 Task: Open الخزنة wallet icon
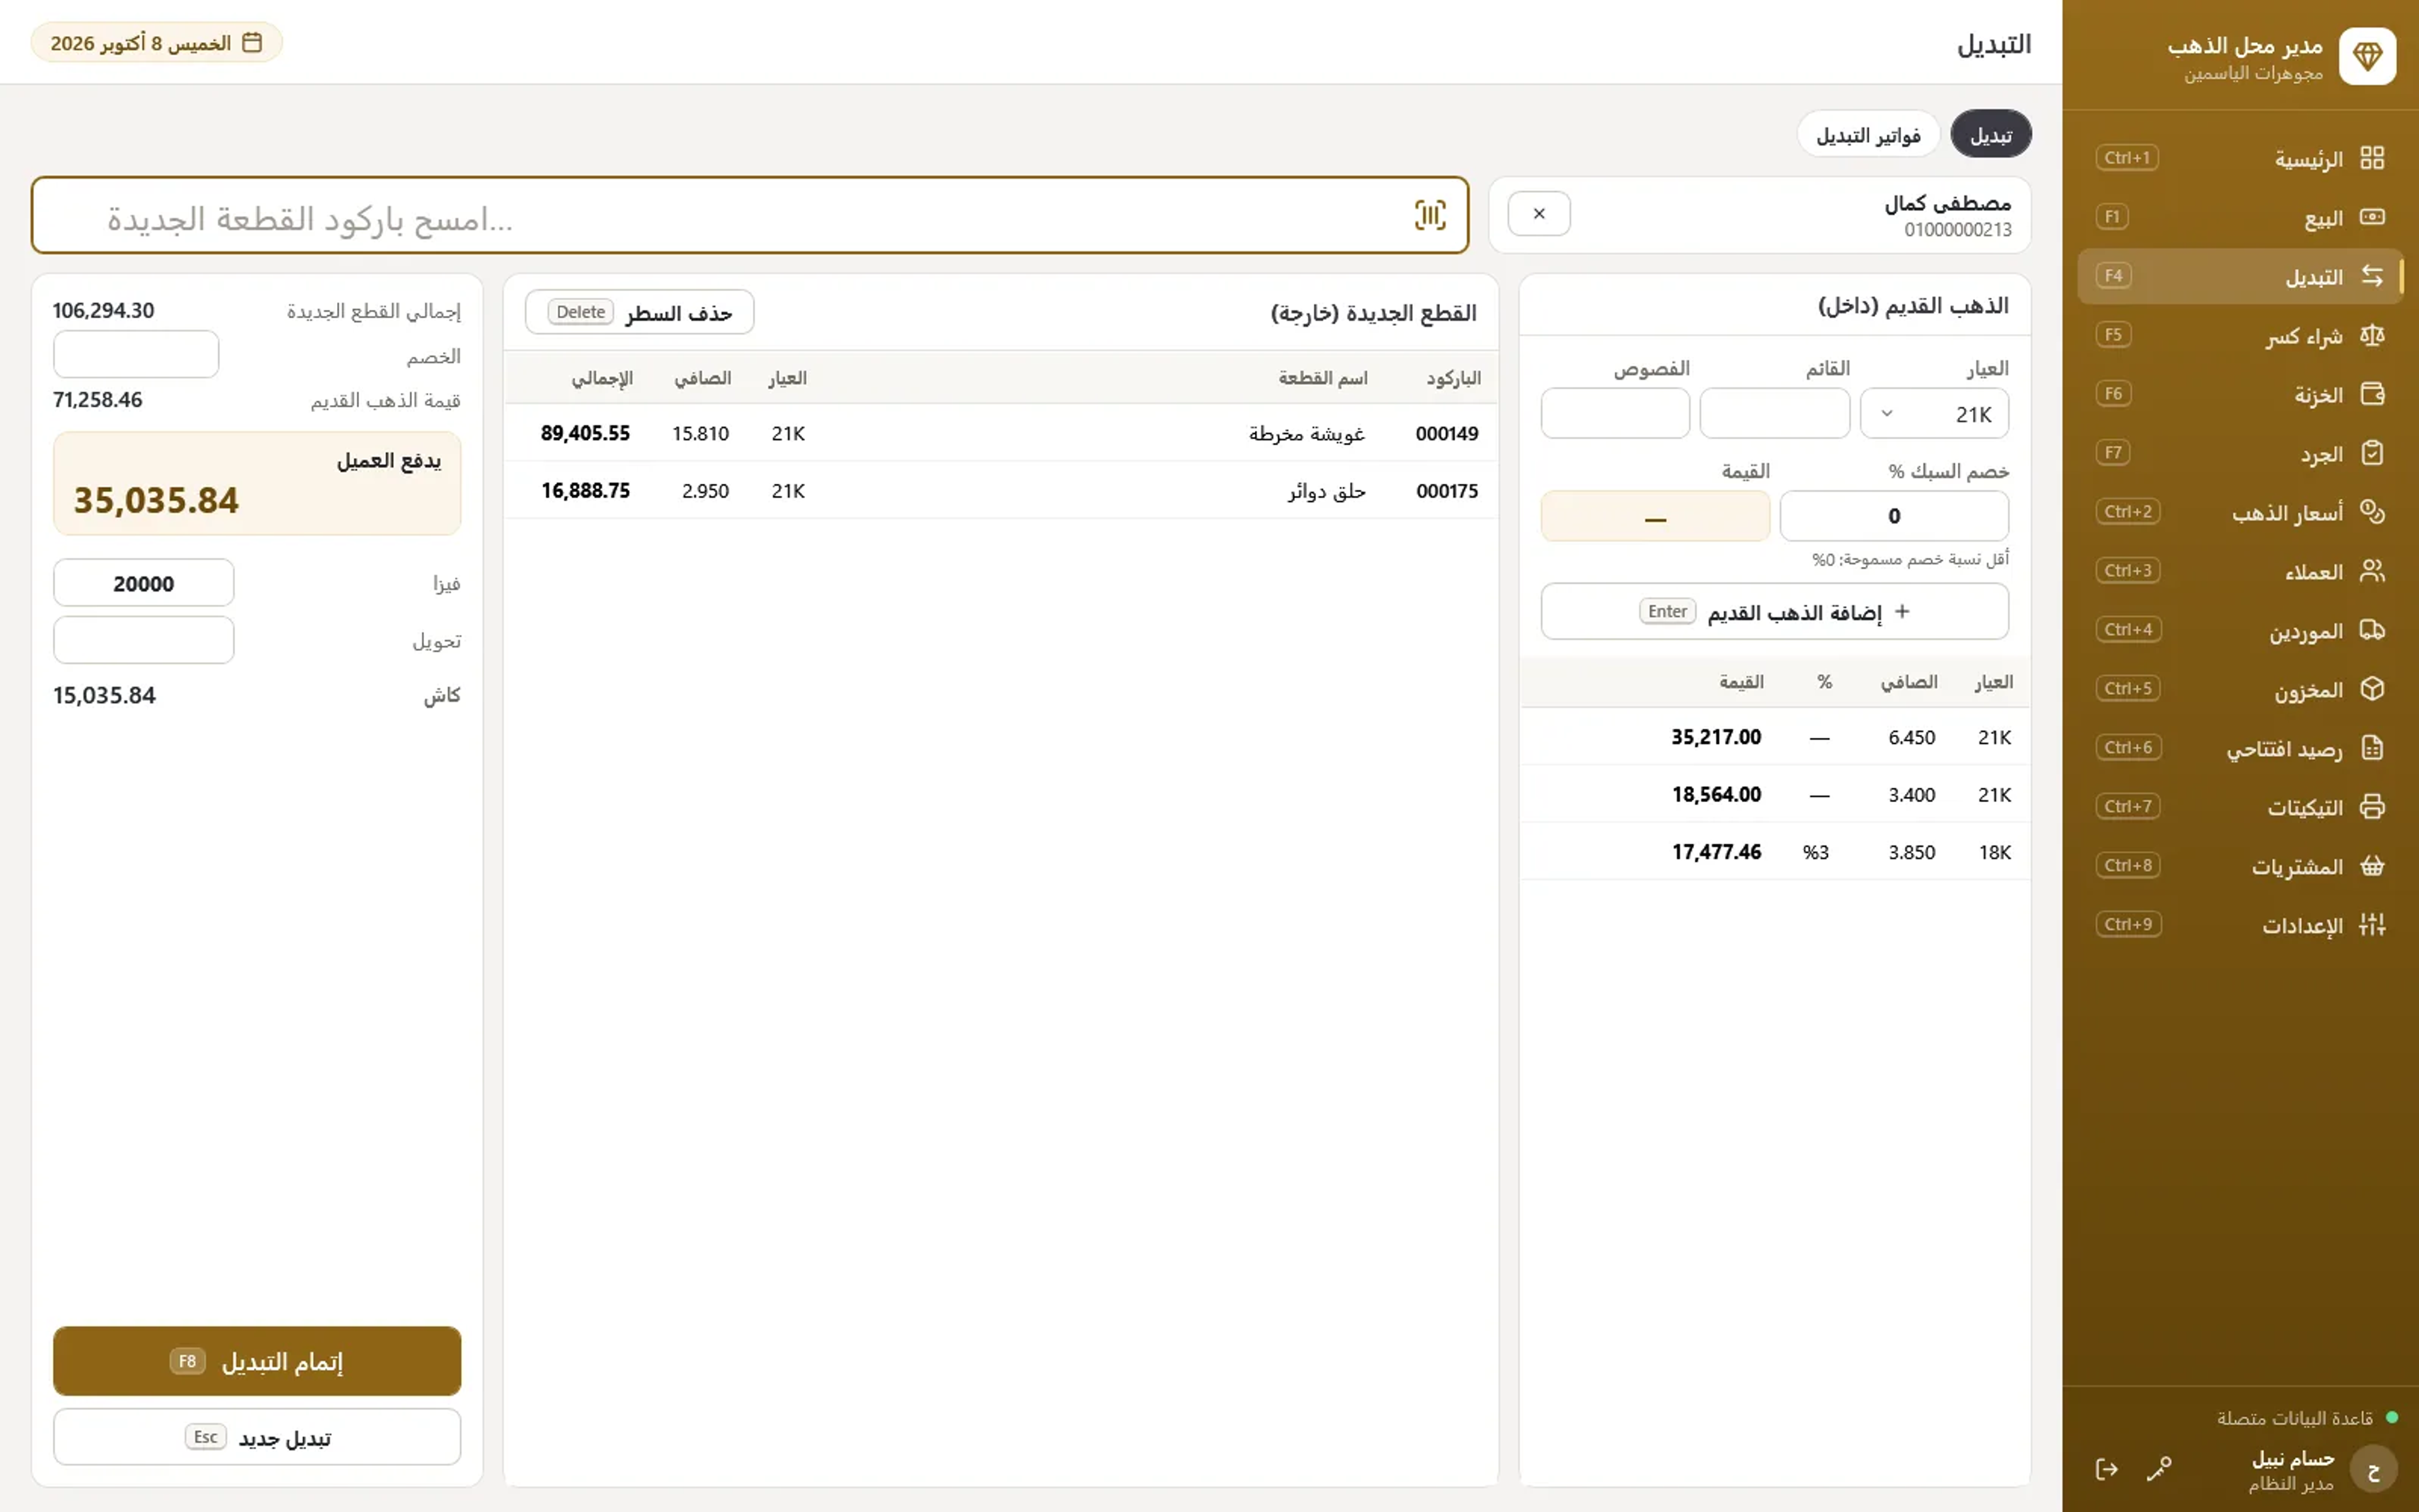[x=2372, y=394]
